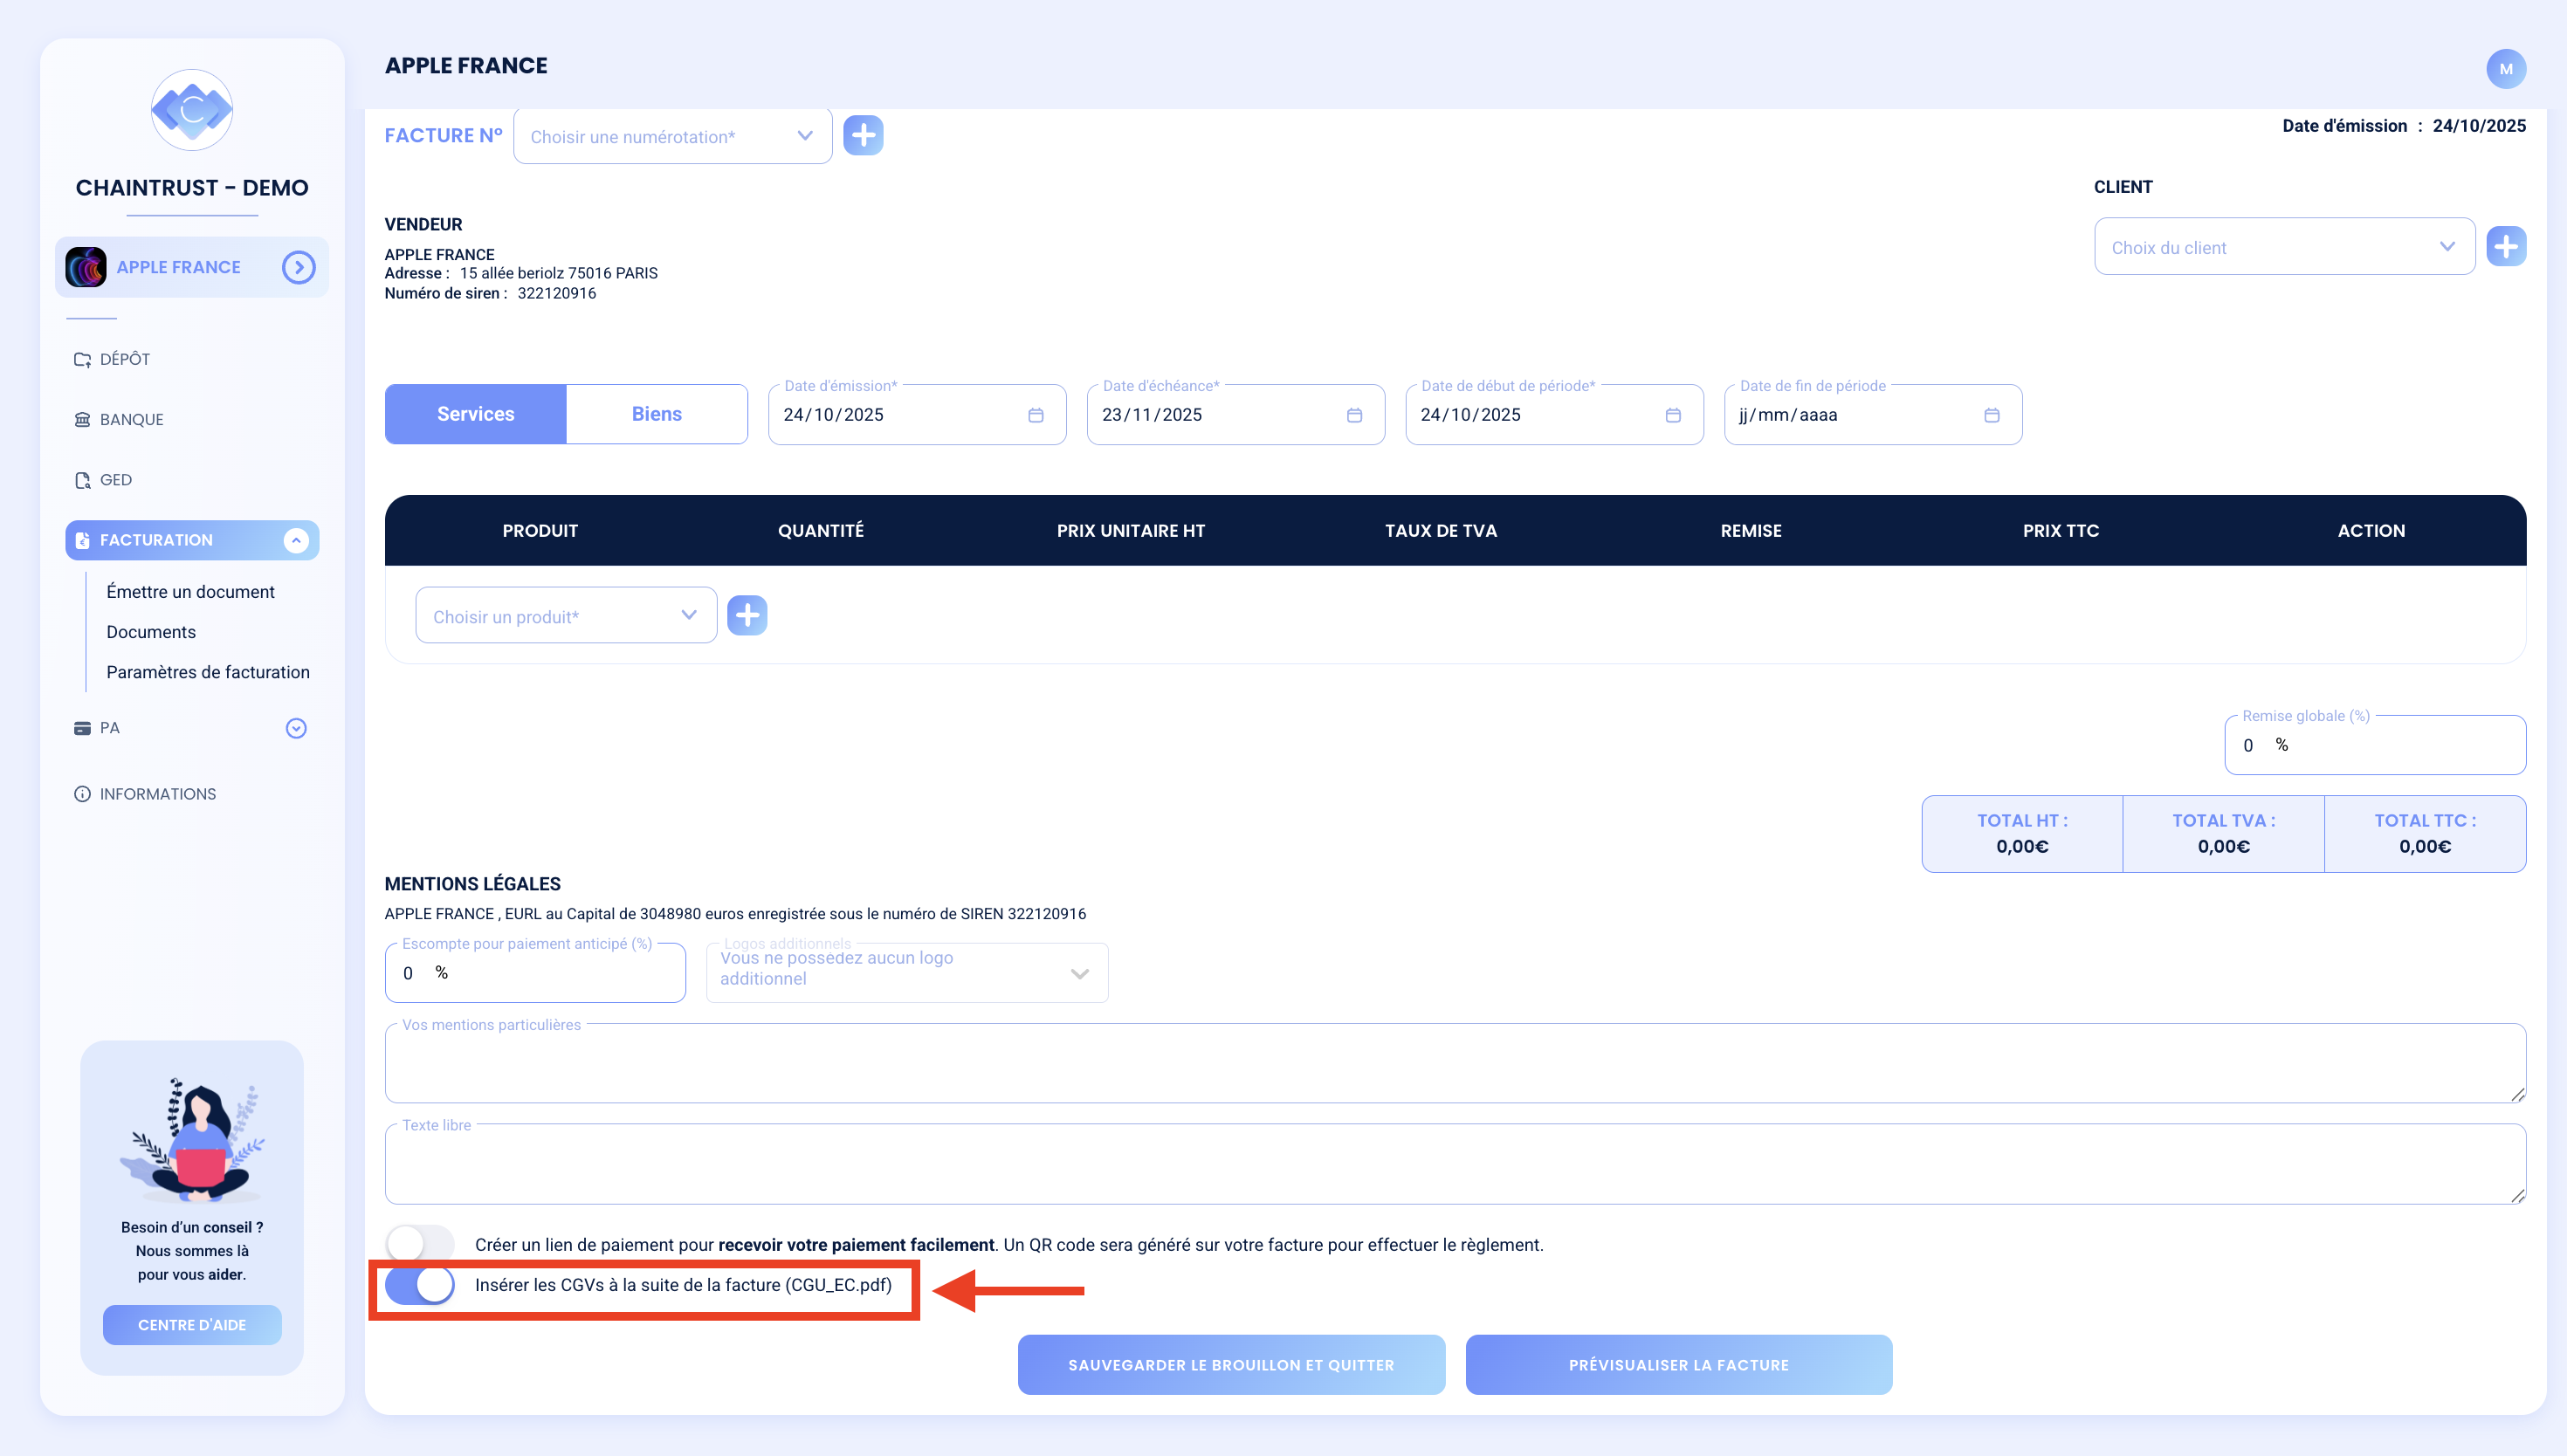Click Sauvegarder le brouillon et quitter

pos(1231,1365)
